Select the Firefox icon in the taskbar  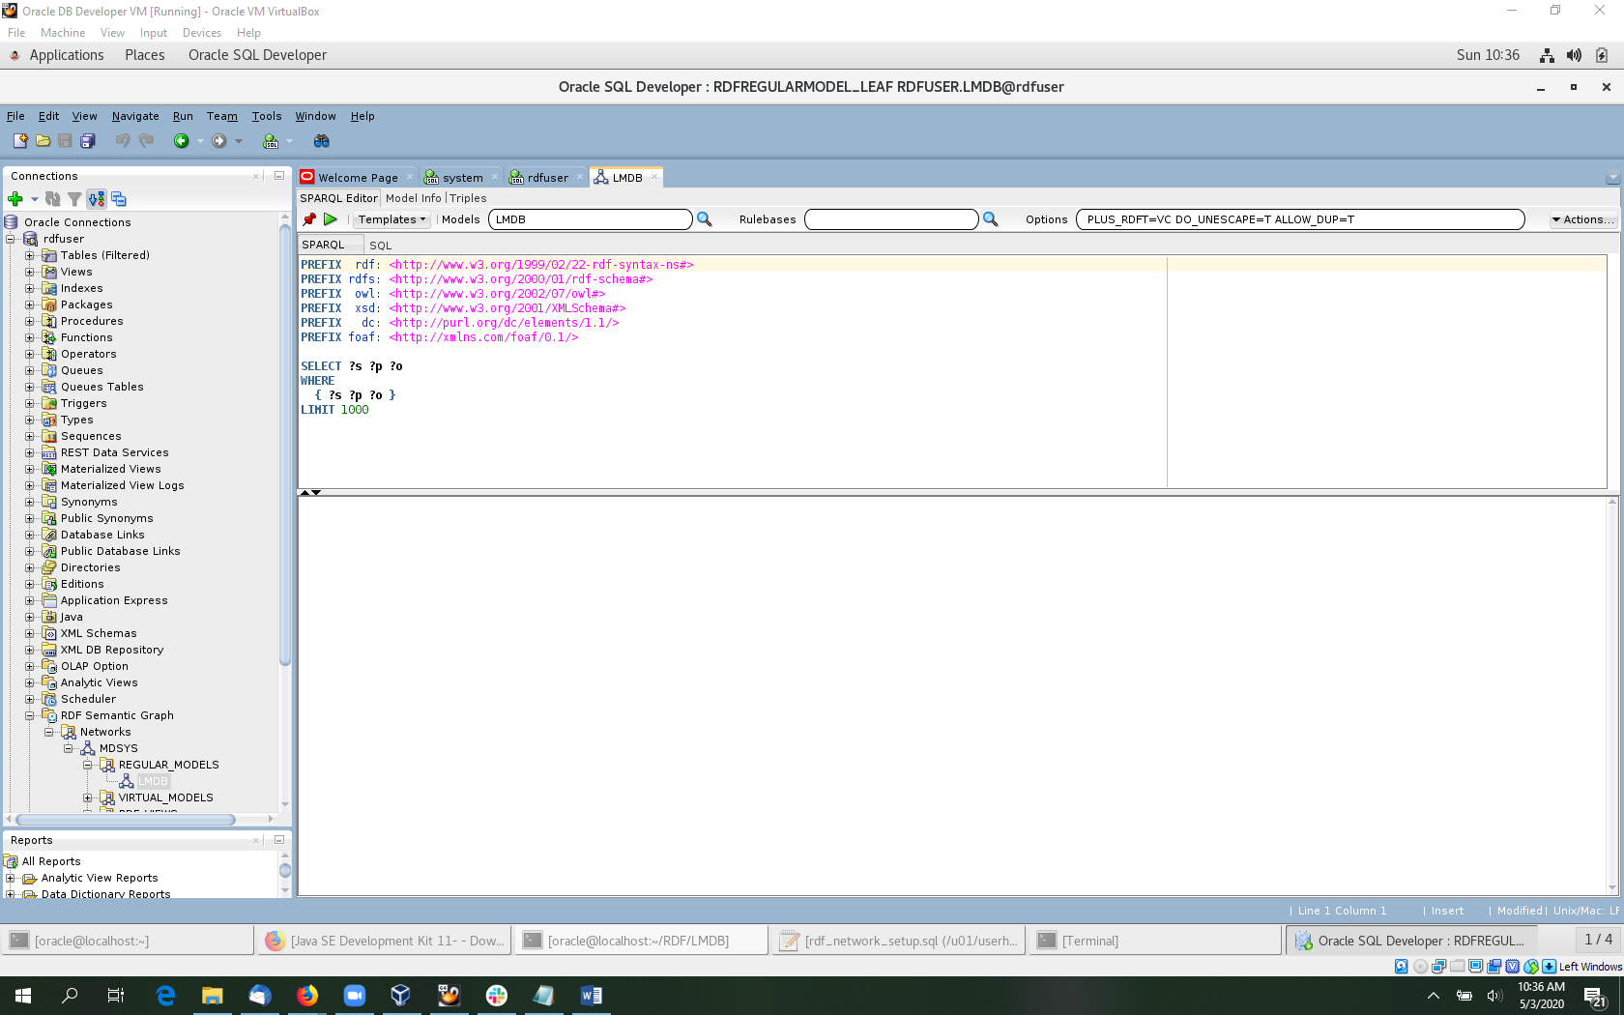[x=307, y=996]
